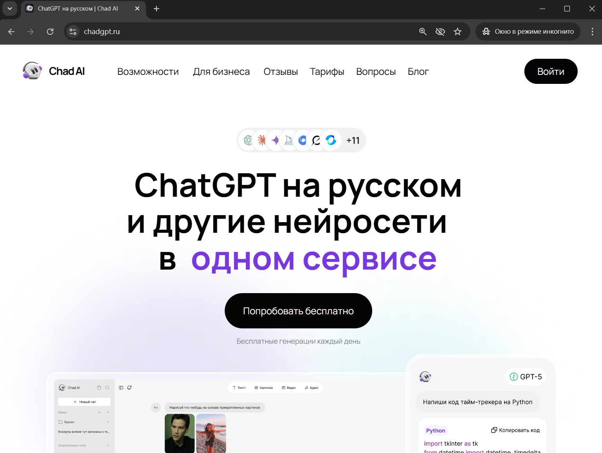The height and width of the screenshot is (453, 602).
Task: Click 'Нарисуй что-нибудь' message bubble
Action: (x=215, y=408)
